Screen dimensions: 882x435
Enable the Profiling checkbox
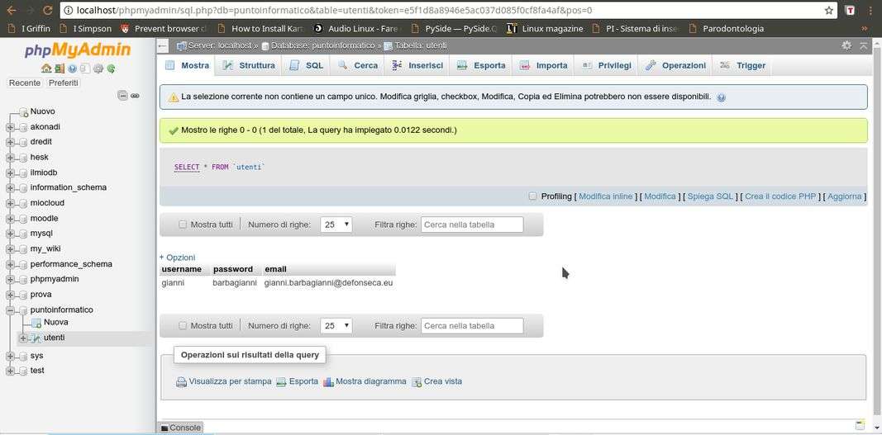[x=532, y=196]
